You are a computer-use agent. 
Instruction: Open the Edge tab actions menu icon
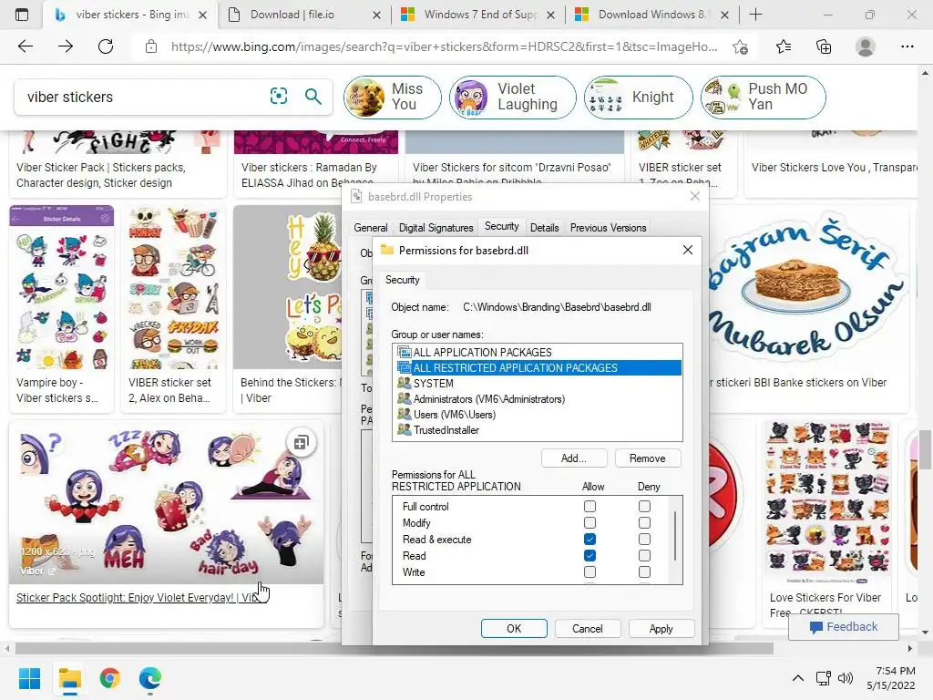[x=22, y=15]
